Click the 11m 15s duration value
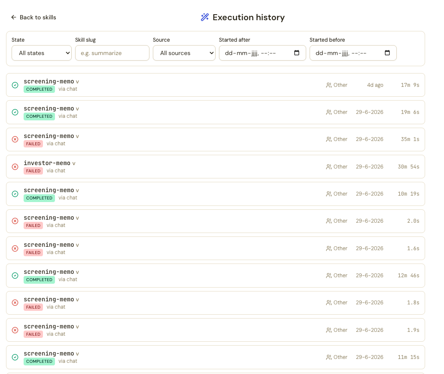The image size is (444, 374). (x=409, y=357)
